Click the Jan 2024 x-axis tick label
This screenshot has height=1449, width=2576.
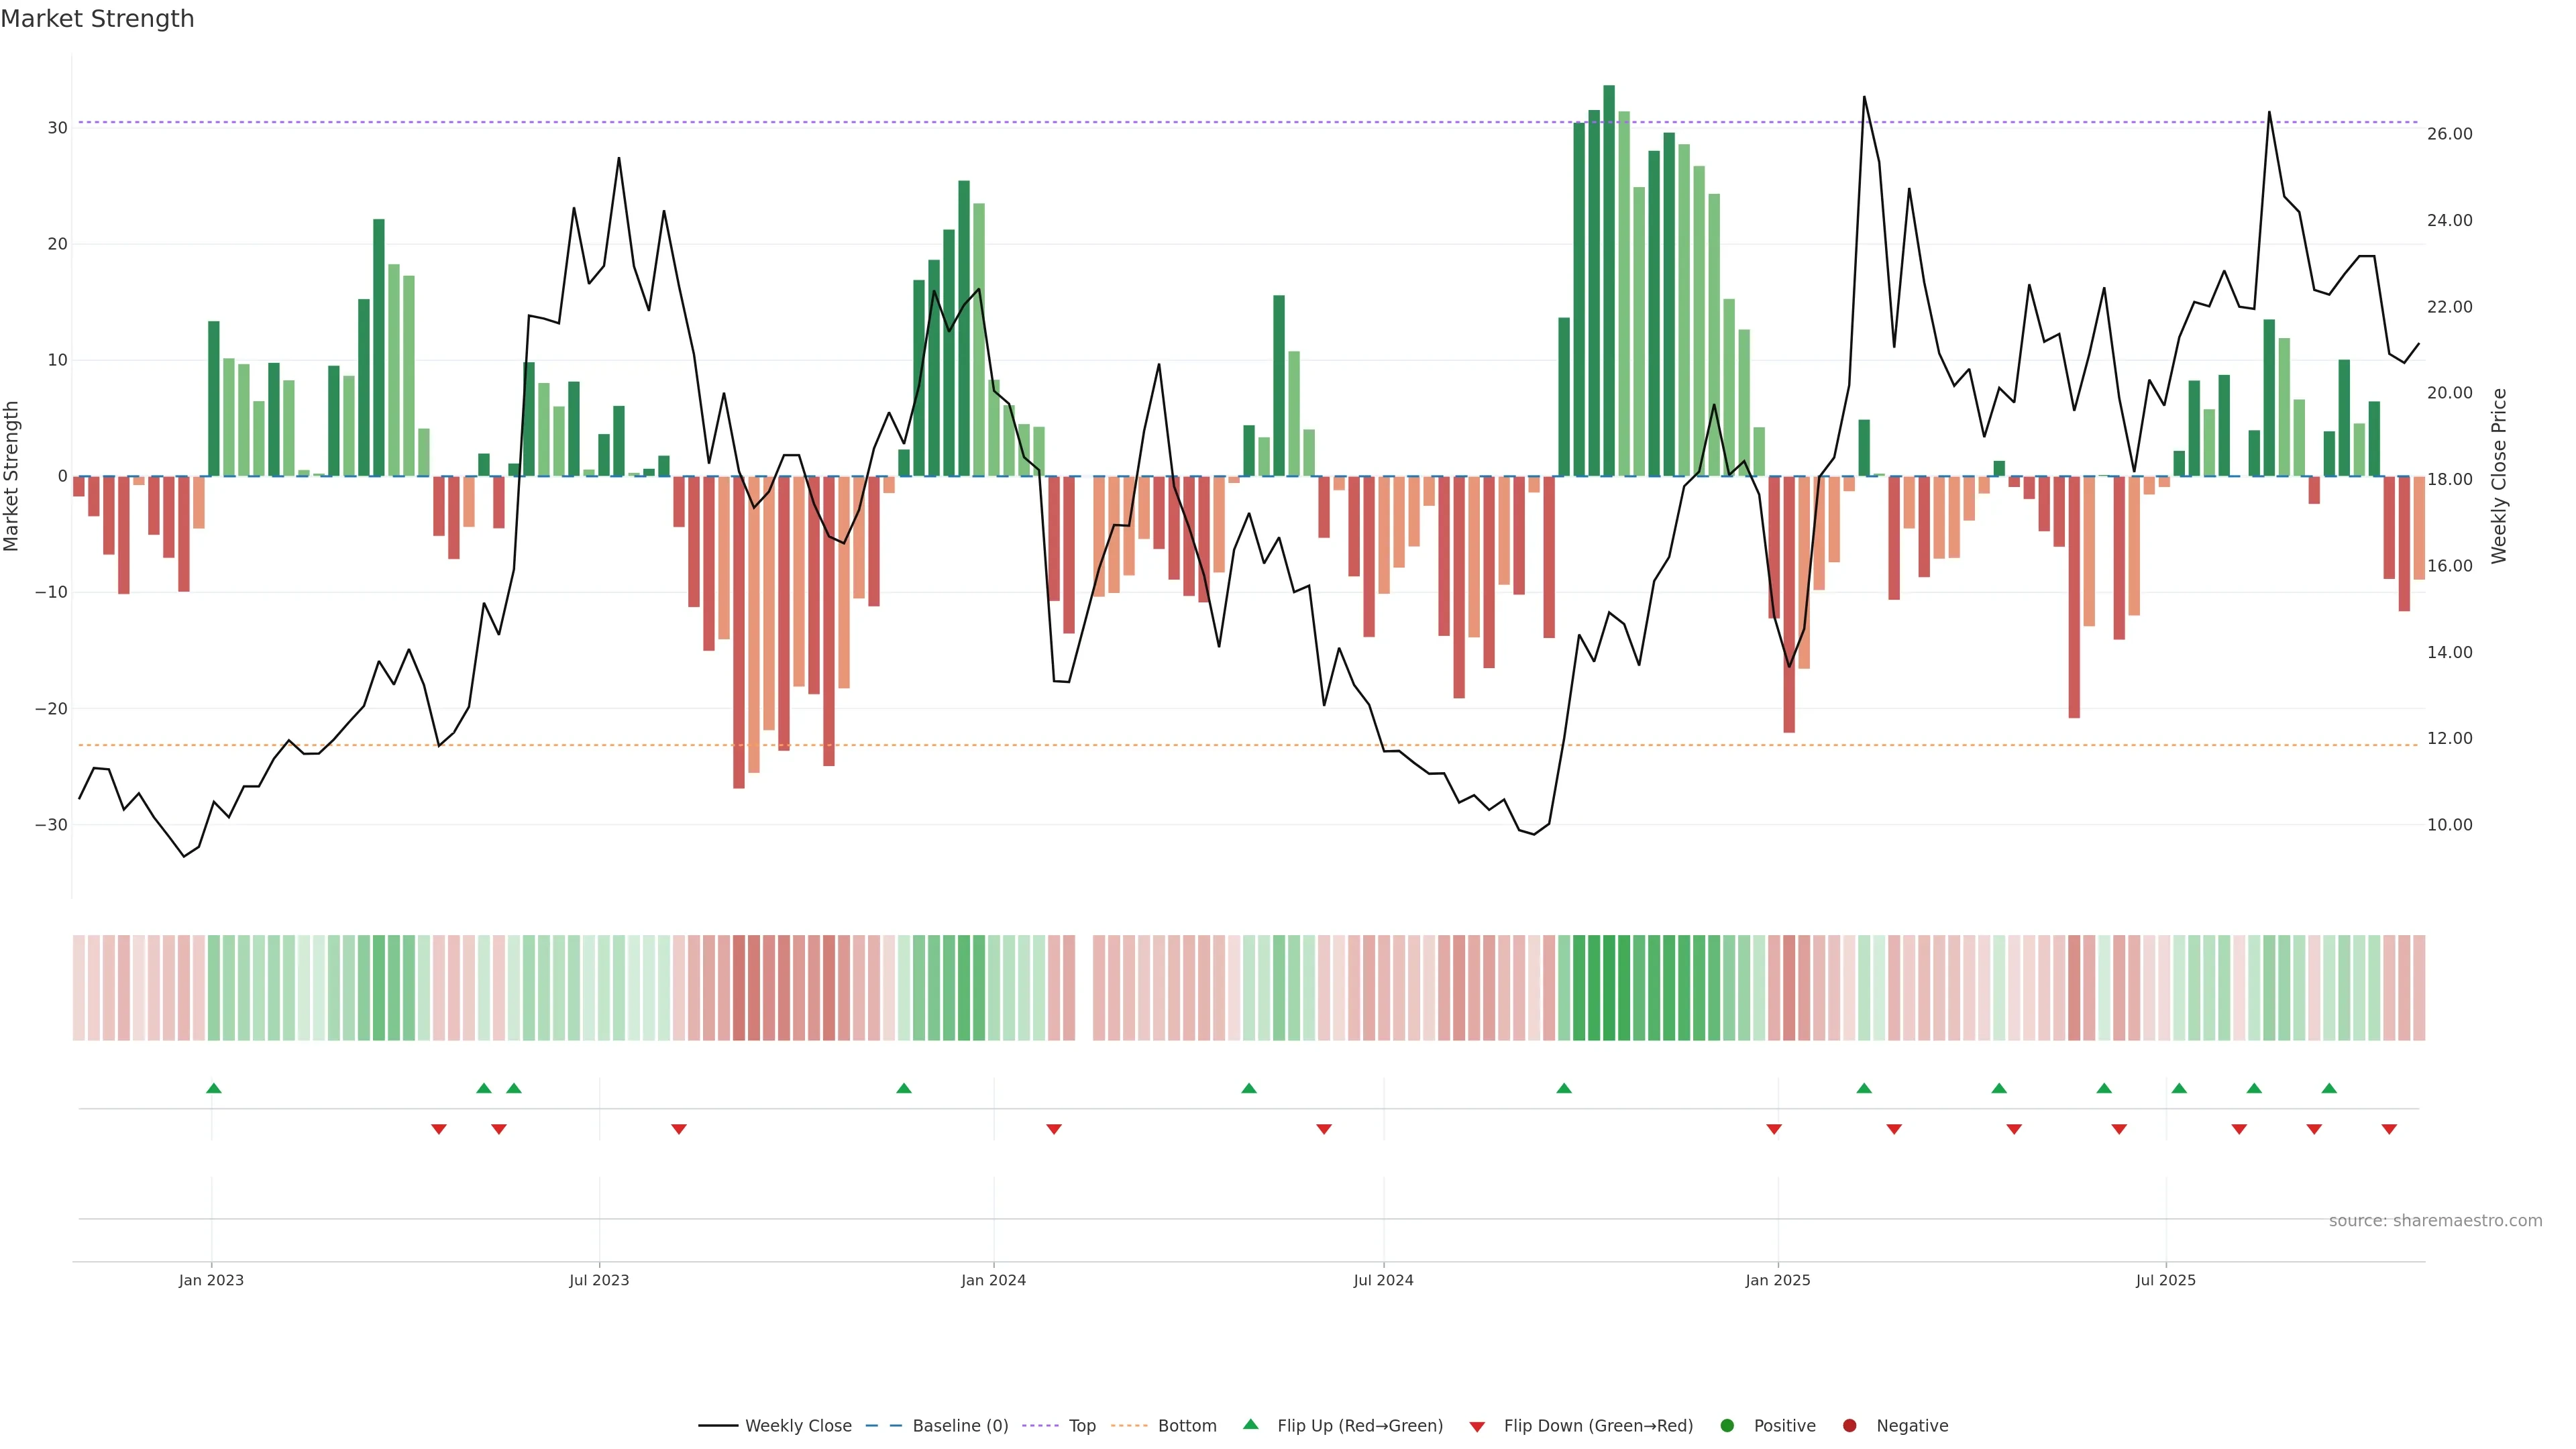[x=993, y=1280]
